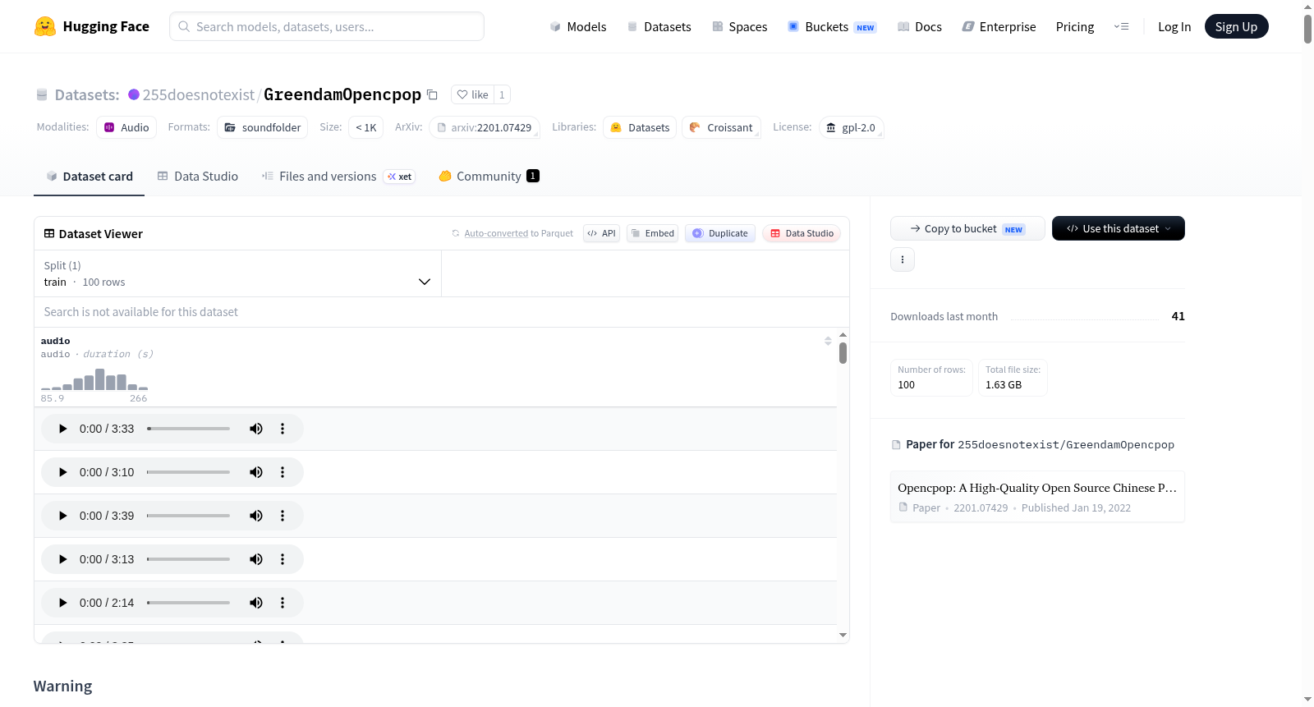Click the Datasets breadcrumb label

click(87, 94)
